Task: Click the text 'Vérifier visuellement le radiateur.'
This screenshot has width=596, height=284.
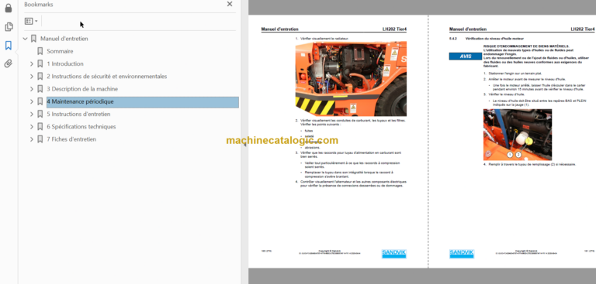Action: click(324, 38)
